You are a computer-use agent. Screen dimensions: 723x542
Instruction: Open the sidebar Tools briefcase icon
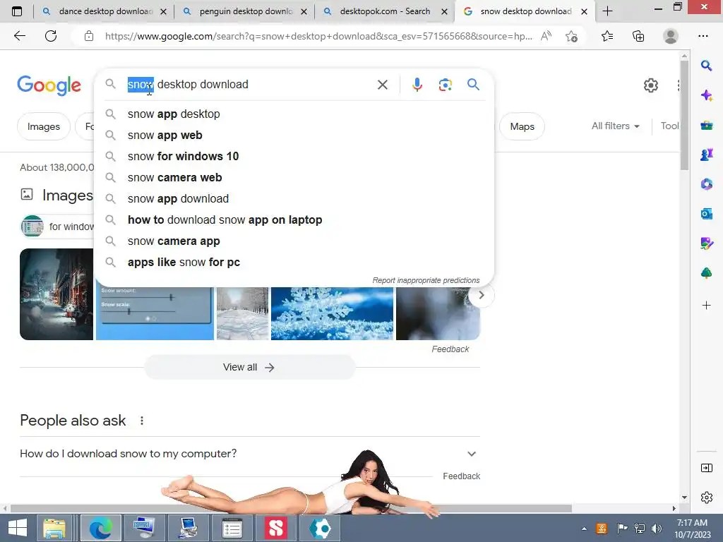(x=706, y=125)
